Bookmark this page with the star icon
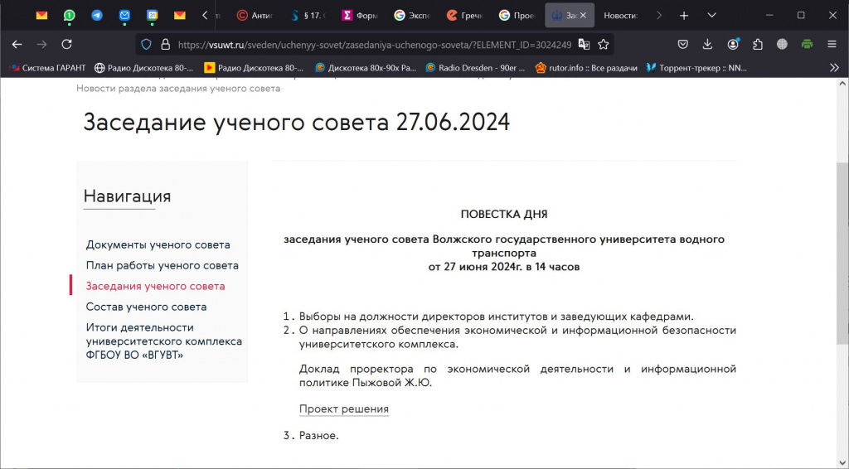 coord(604,45)
